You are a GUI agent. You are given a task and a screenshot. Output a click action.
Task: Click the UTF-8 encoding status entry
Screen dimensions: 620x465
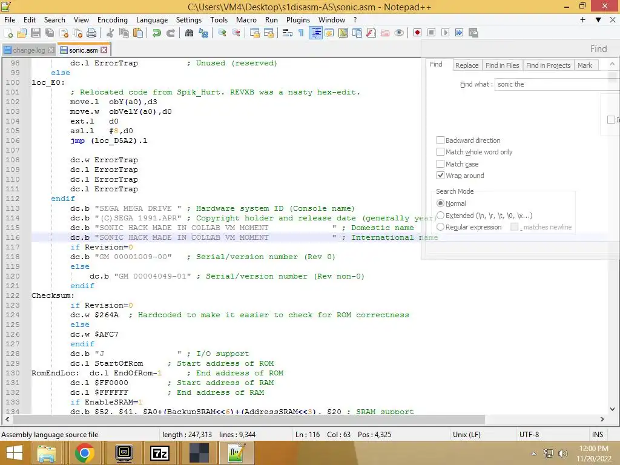click(529, 435)
